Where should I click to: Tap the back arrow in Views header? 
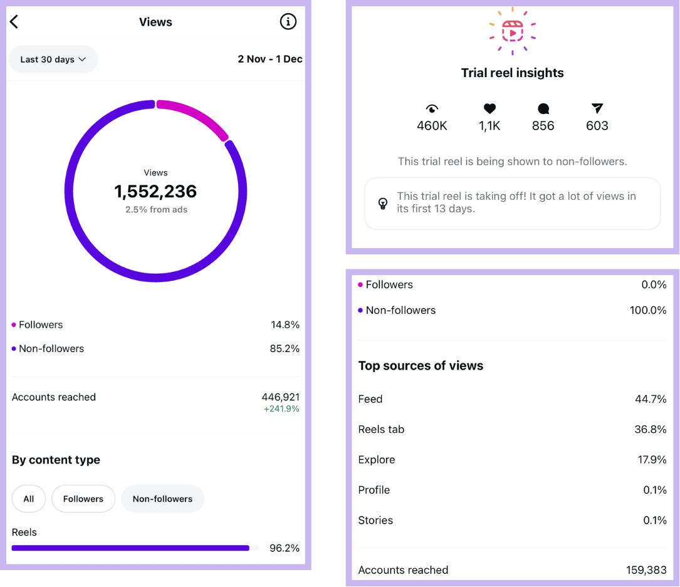(x=14, y=22)
